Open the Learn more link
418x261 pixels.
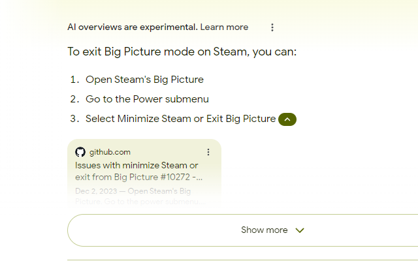[x=224, y=27]
